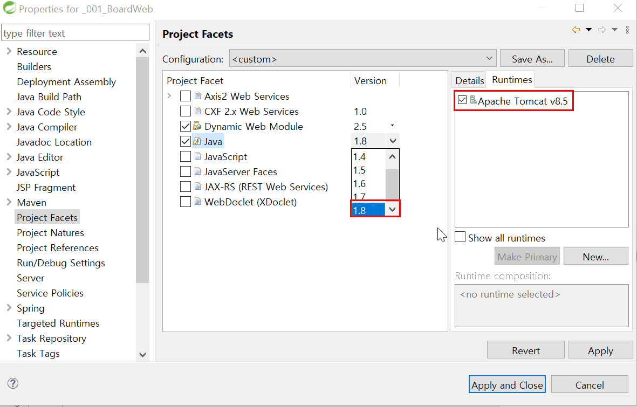Open the Configuration combo box
Image resolution: width=637 pixels, height=407 pixels.
[363, 59]
